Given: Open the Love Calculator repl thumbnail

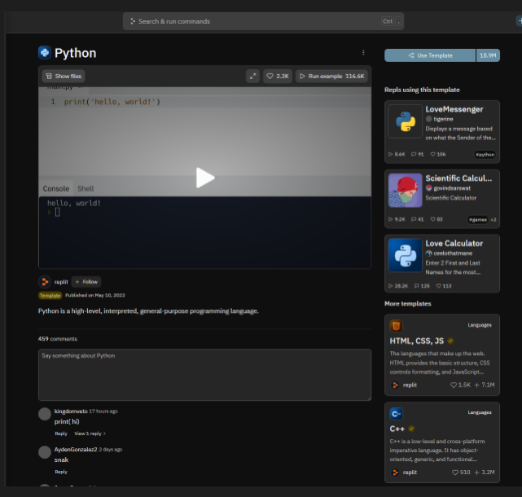Looking at the screenshot, I should click(x=406, y=256).
